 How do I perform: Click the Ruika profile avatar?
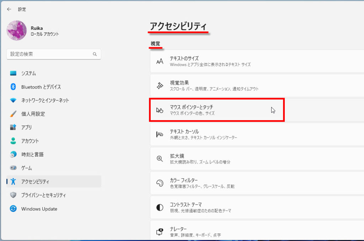[17, 31]
